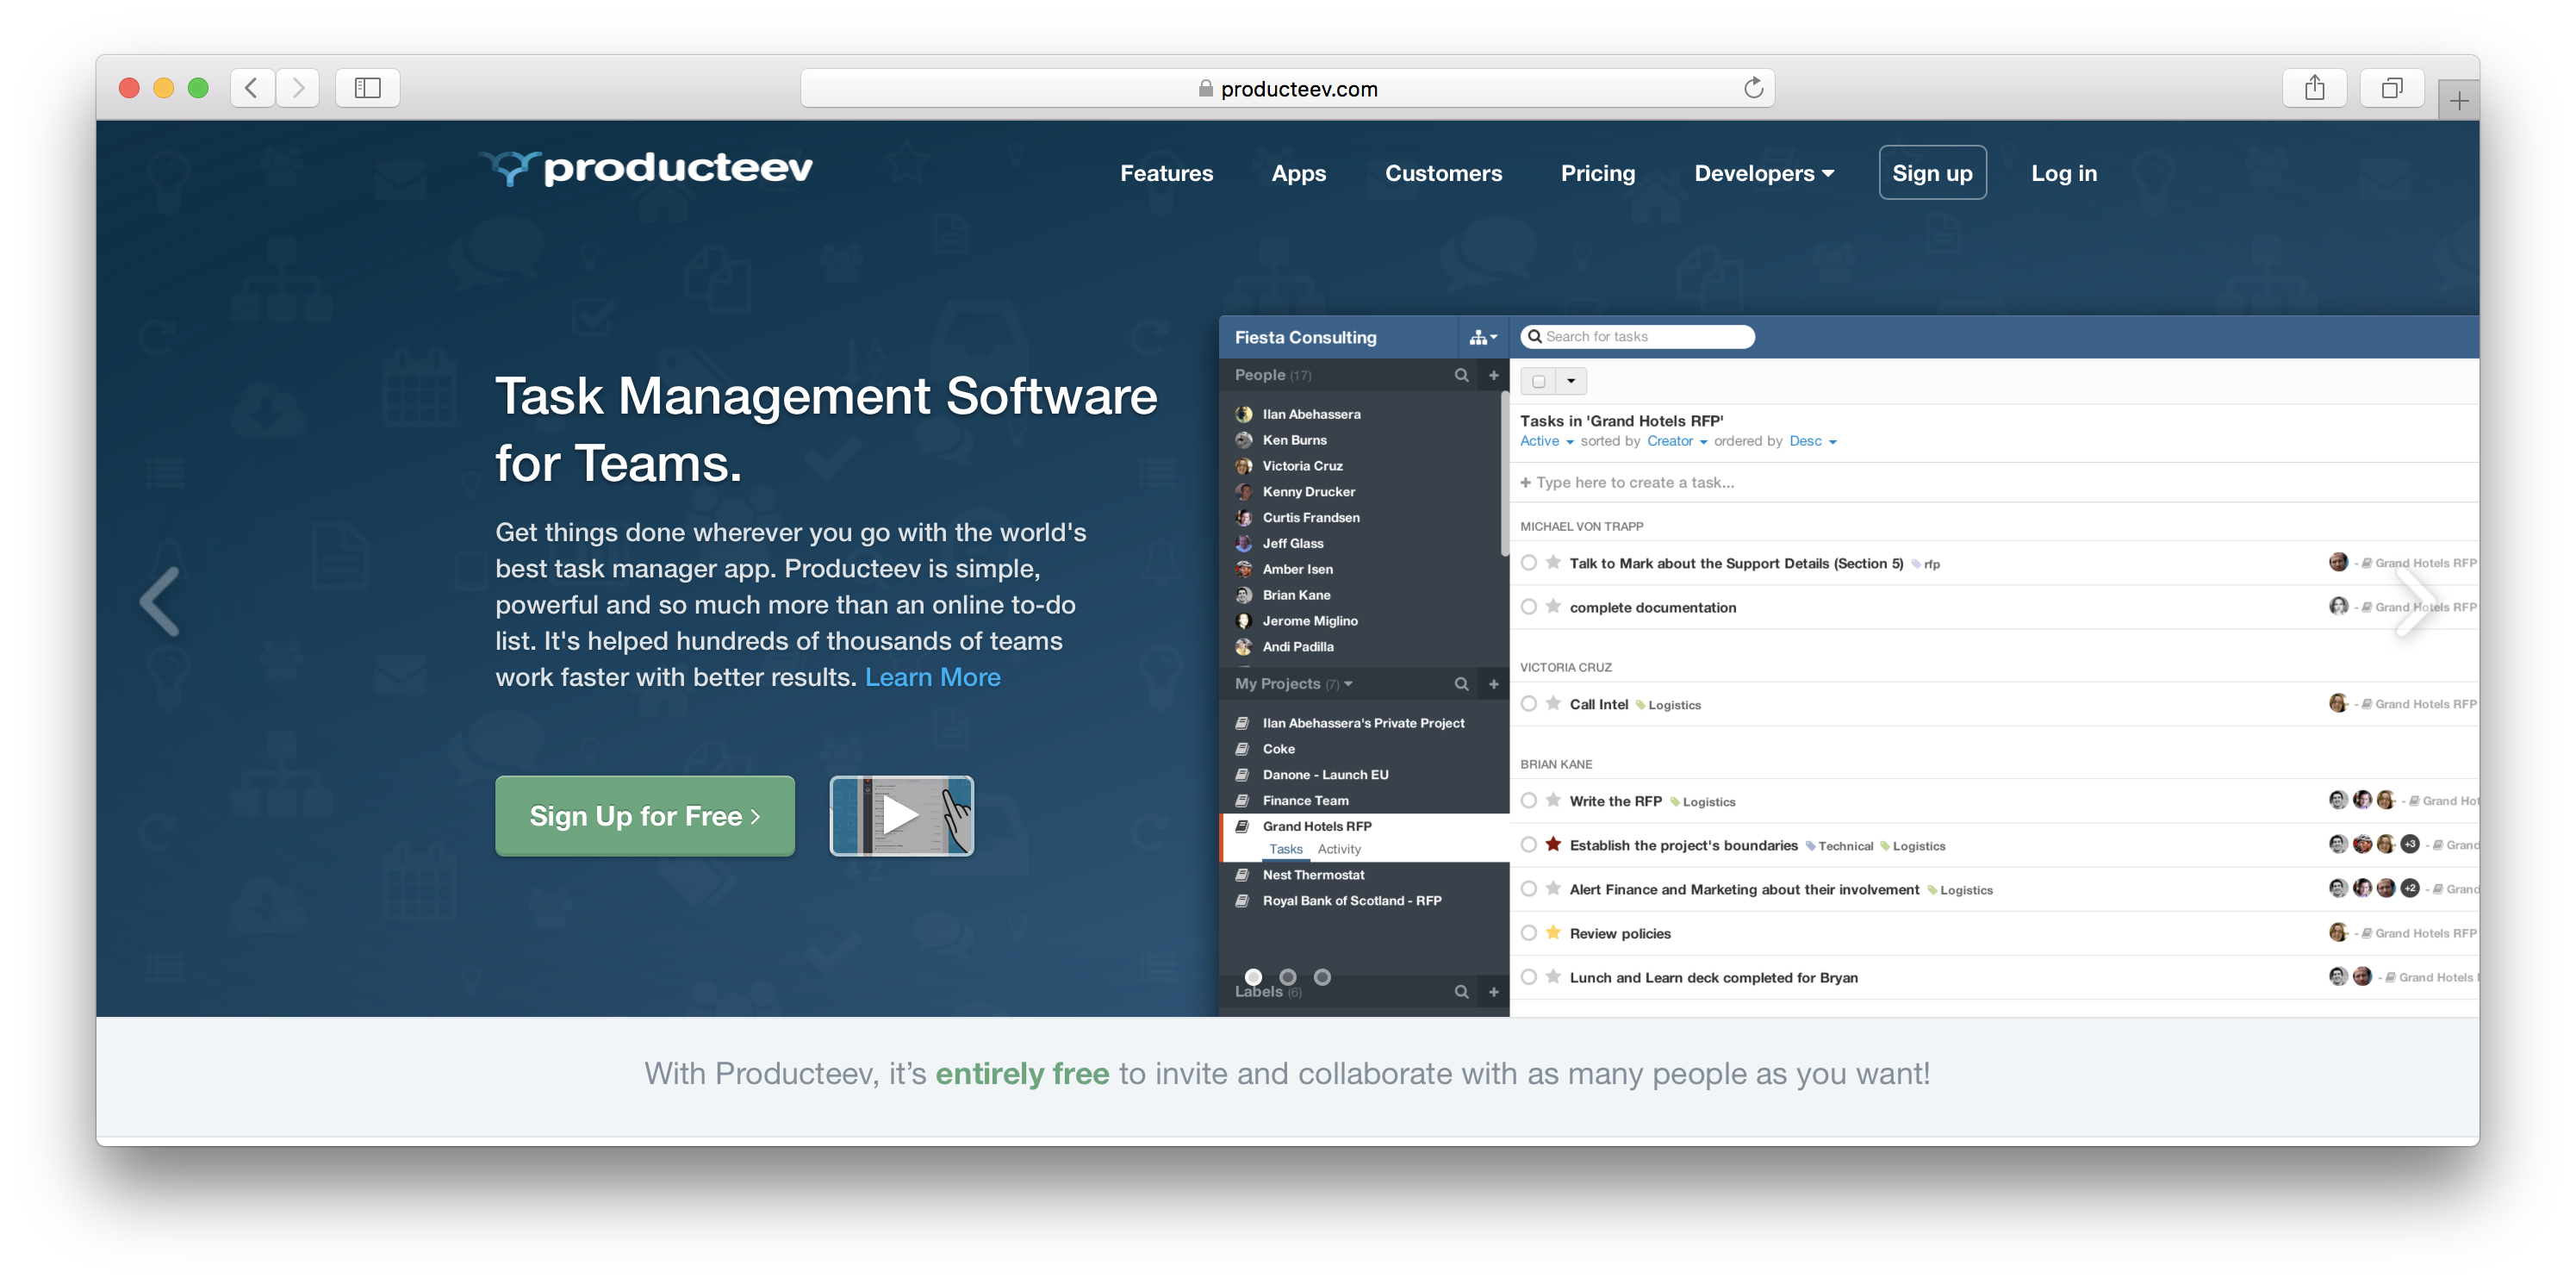Open the Features menu item
The height and width of the screenshot is (1284, 2576).
[x=1167, y=172]
